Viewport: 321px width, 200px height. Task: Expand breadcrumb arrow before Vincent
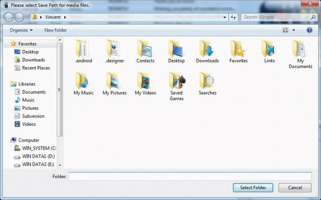pyautogui.click(x=41, y=17)
